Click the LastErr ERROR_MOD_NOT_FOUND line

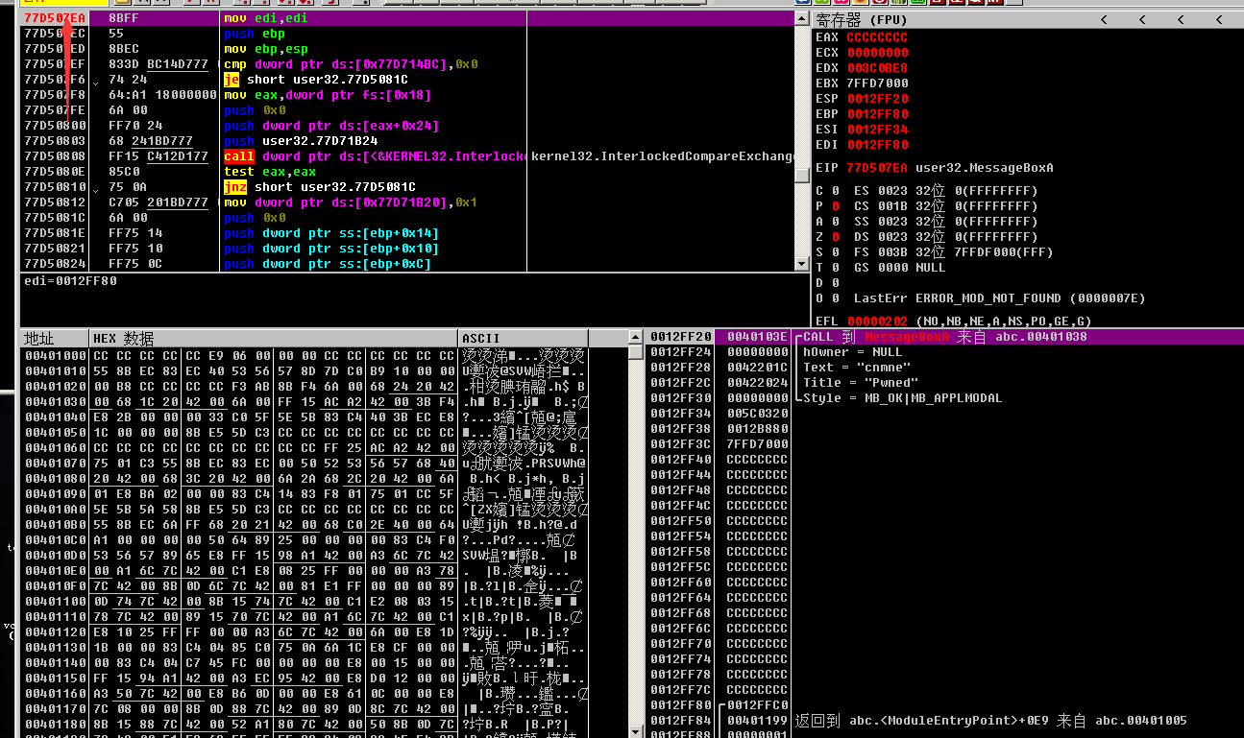pos(999,298)
